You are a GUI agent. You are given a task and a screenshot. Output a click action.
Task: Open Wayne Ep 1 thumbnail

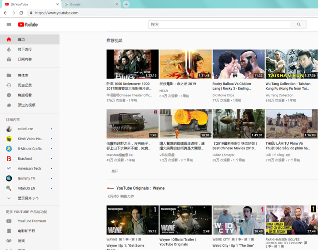coord(133,220)
